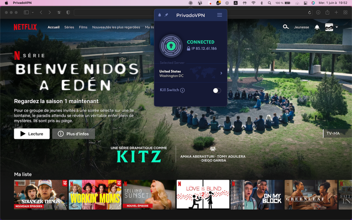The image size is (352, 220).
Task: Click the PrivadoVPN notification bell
Action: tap(160, 15)
